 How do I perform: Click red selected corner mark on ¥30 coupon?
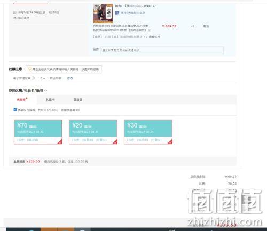point(170,141)
